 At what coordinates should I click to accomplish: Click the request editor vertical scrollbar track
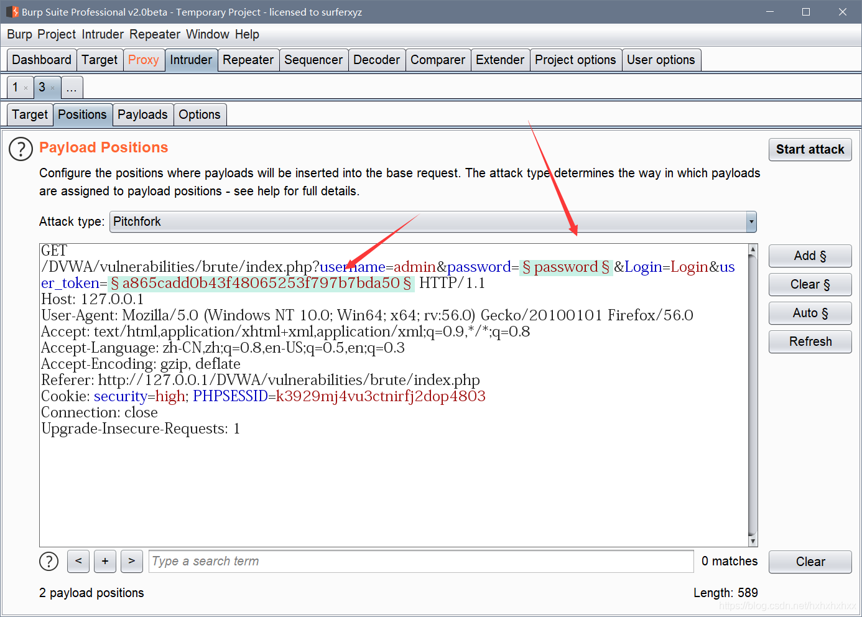tap(753, 396)
